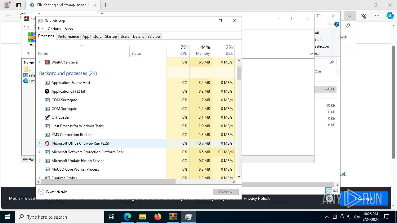Select the Application03 (32 bit) process icon

(47, 91)
